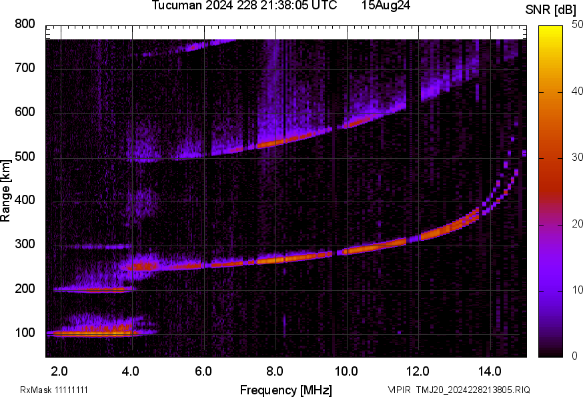583x397 pixels.
Task: Click the range tick label '400'
Action: [x=25, y=200]
